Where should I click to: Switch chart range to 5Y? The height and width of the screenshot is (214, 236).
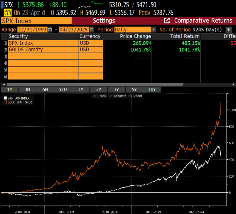pyautogui.click(x=134, y=89)
